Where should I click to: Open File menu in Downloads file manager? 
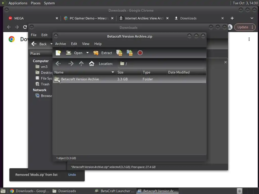click(34, 35)
